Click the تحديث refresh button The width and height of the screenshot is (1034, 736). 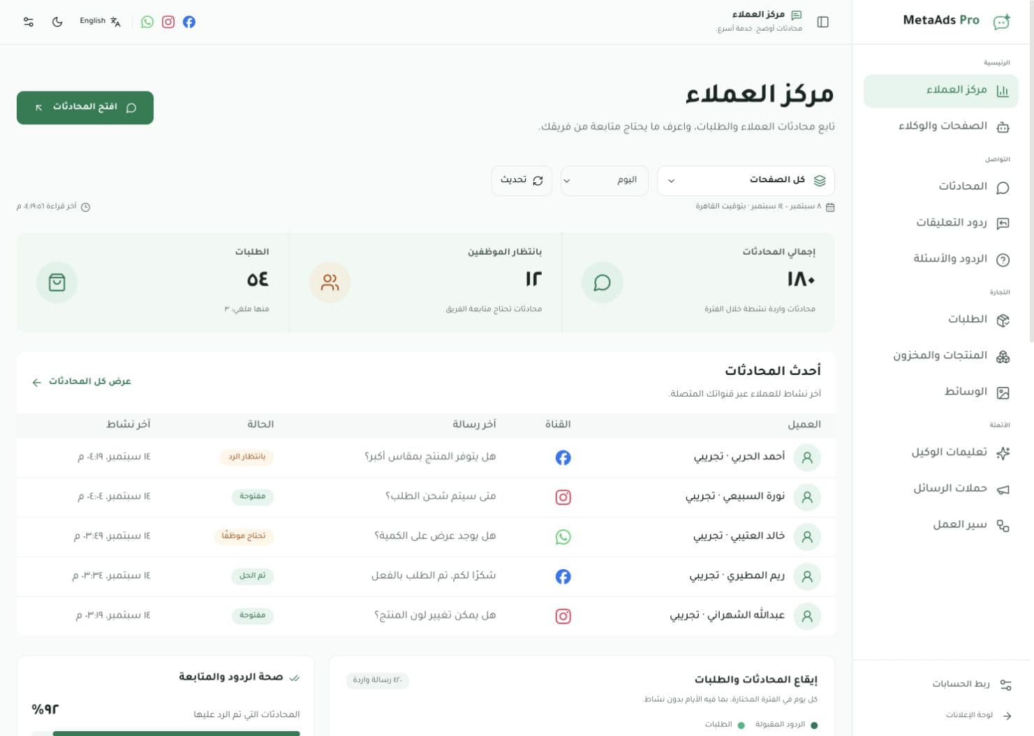pyautogui.click(x=522, y=180)
